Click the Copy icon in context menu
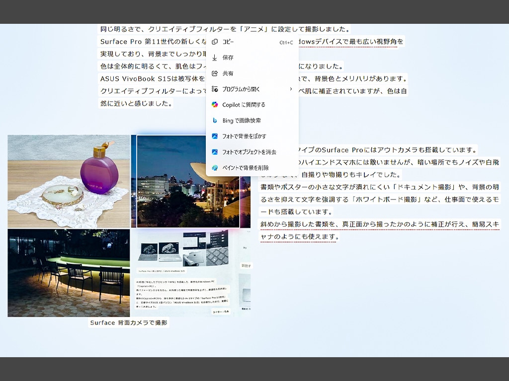509x381 pixels. [x=215, y=42]
